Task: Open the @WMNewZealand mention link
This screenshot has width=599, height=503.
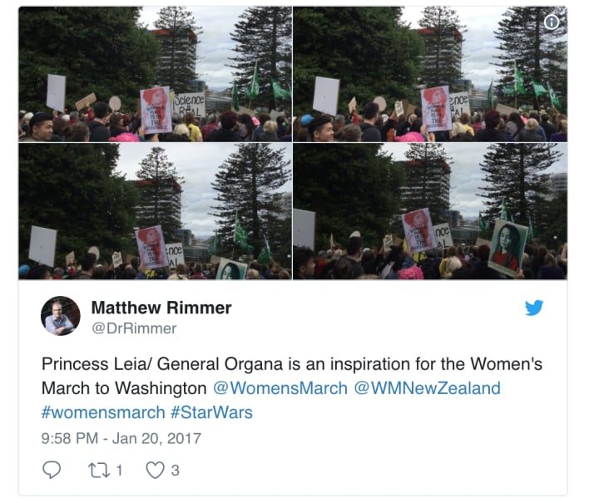Action: pyautogui.click(x=427, y=388)
